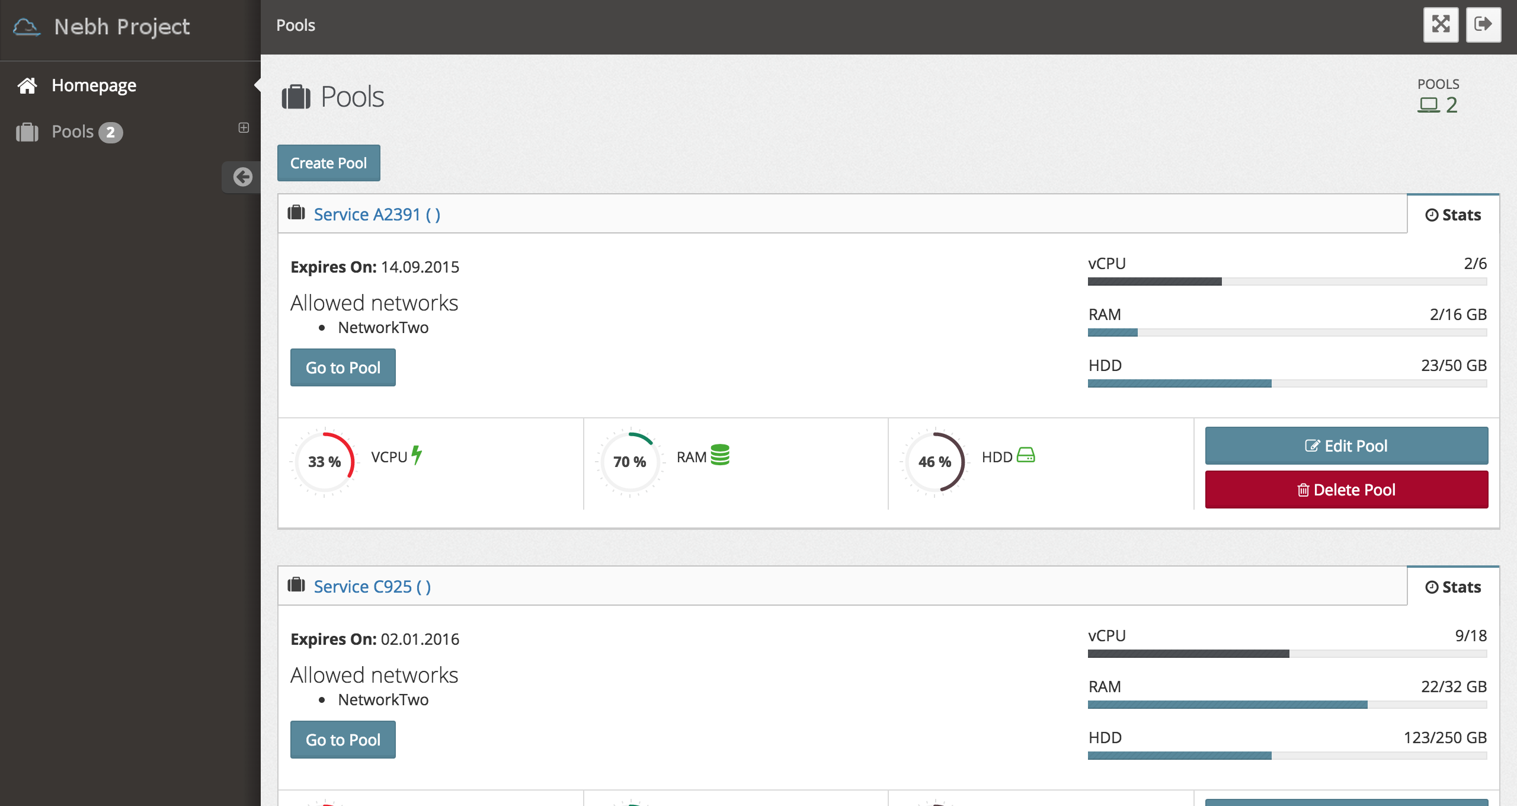The image size is (1517, 806).
Task: Click the Homepage house icon
Action: pyautogui.click(x=27, y=86)
